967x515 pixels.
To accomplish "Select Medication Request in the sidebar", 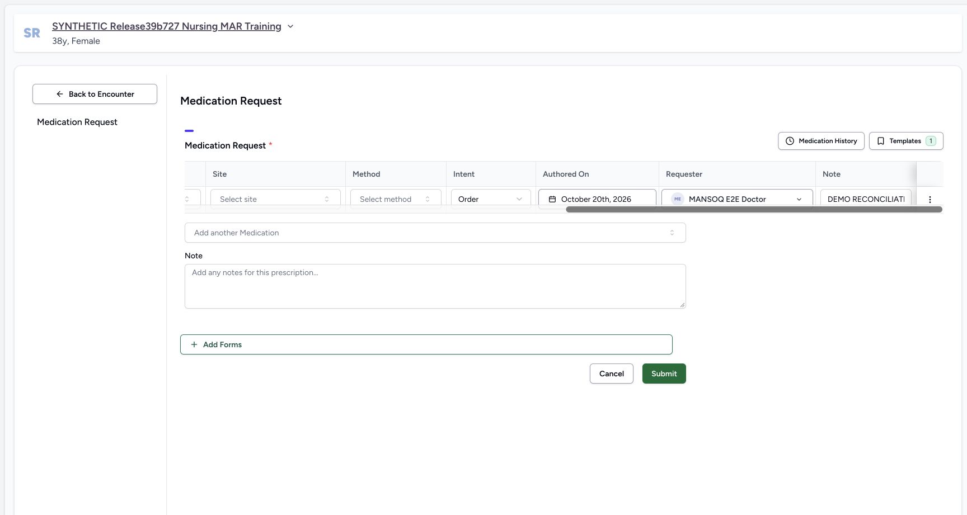I will point(77,122).
